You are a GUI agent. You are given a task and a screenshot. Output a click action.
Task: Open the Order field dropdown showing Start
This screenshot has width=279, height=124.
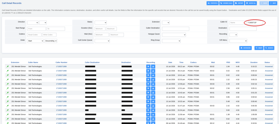click(x=35, y=41)
